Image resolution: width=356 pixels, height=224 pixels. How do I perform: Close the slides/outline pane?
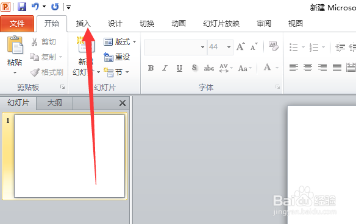(x=123, y=103)
